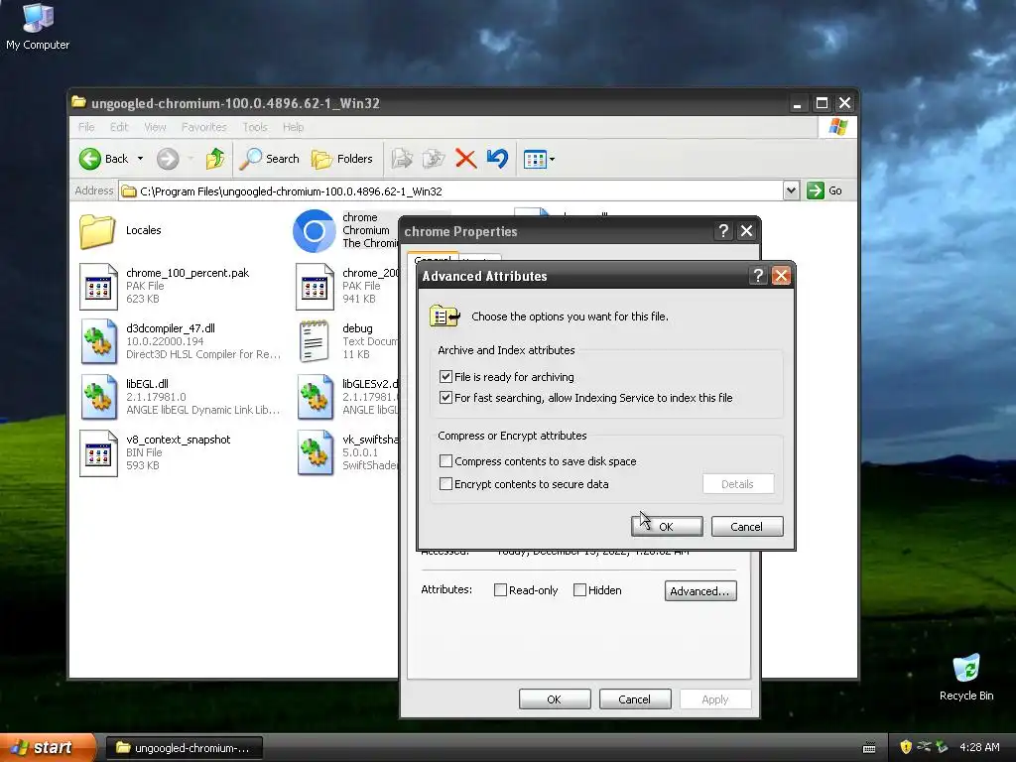This screenshot has height=762, width=1016.
Task: Click the help question mark in Advanced Attributes
Action: point(758,276)
